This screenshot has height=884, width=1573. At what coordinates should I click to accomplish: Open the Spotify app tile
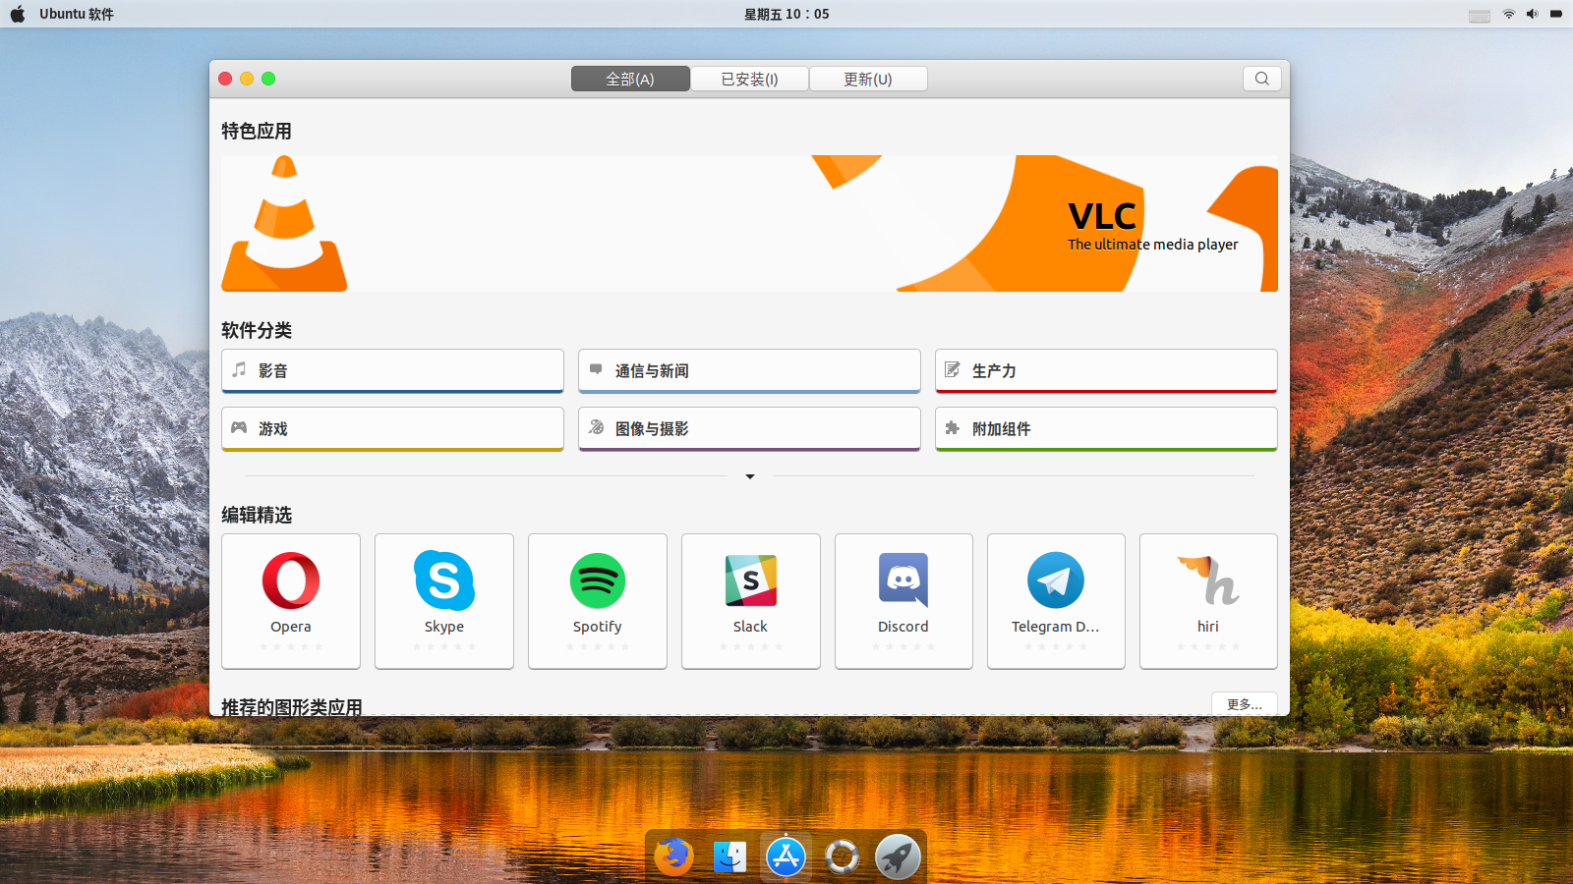point(598,601)
